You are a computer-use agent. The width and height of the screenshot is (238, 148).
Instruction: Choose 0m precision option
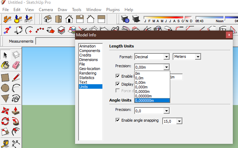point(152,73)
